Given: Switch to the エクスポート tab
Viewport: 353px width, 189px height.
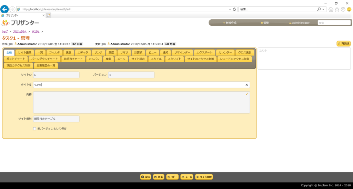Looking at the screenshot, I should (204, 52).
